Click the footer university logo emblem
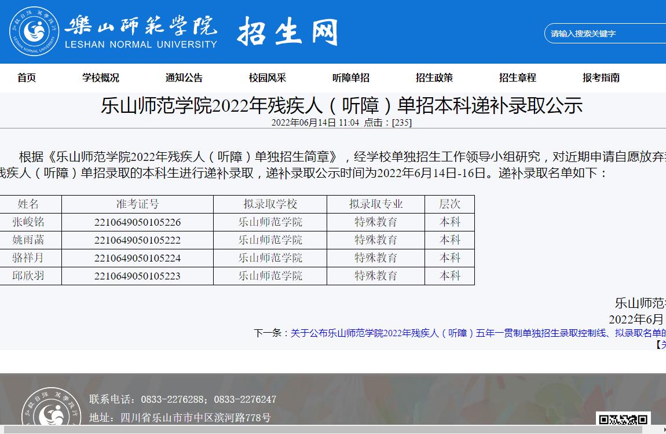 52,407
